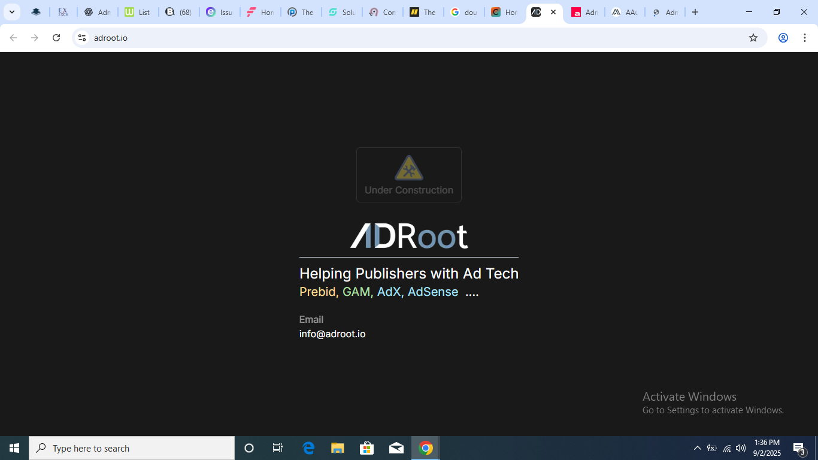Open Task View on the taskbar
This screenshot has height=460, width=818.
pos(278,448)
